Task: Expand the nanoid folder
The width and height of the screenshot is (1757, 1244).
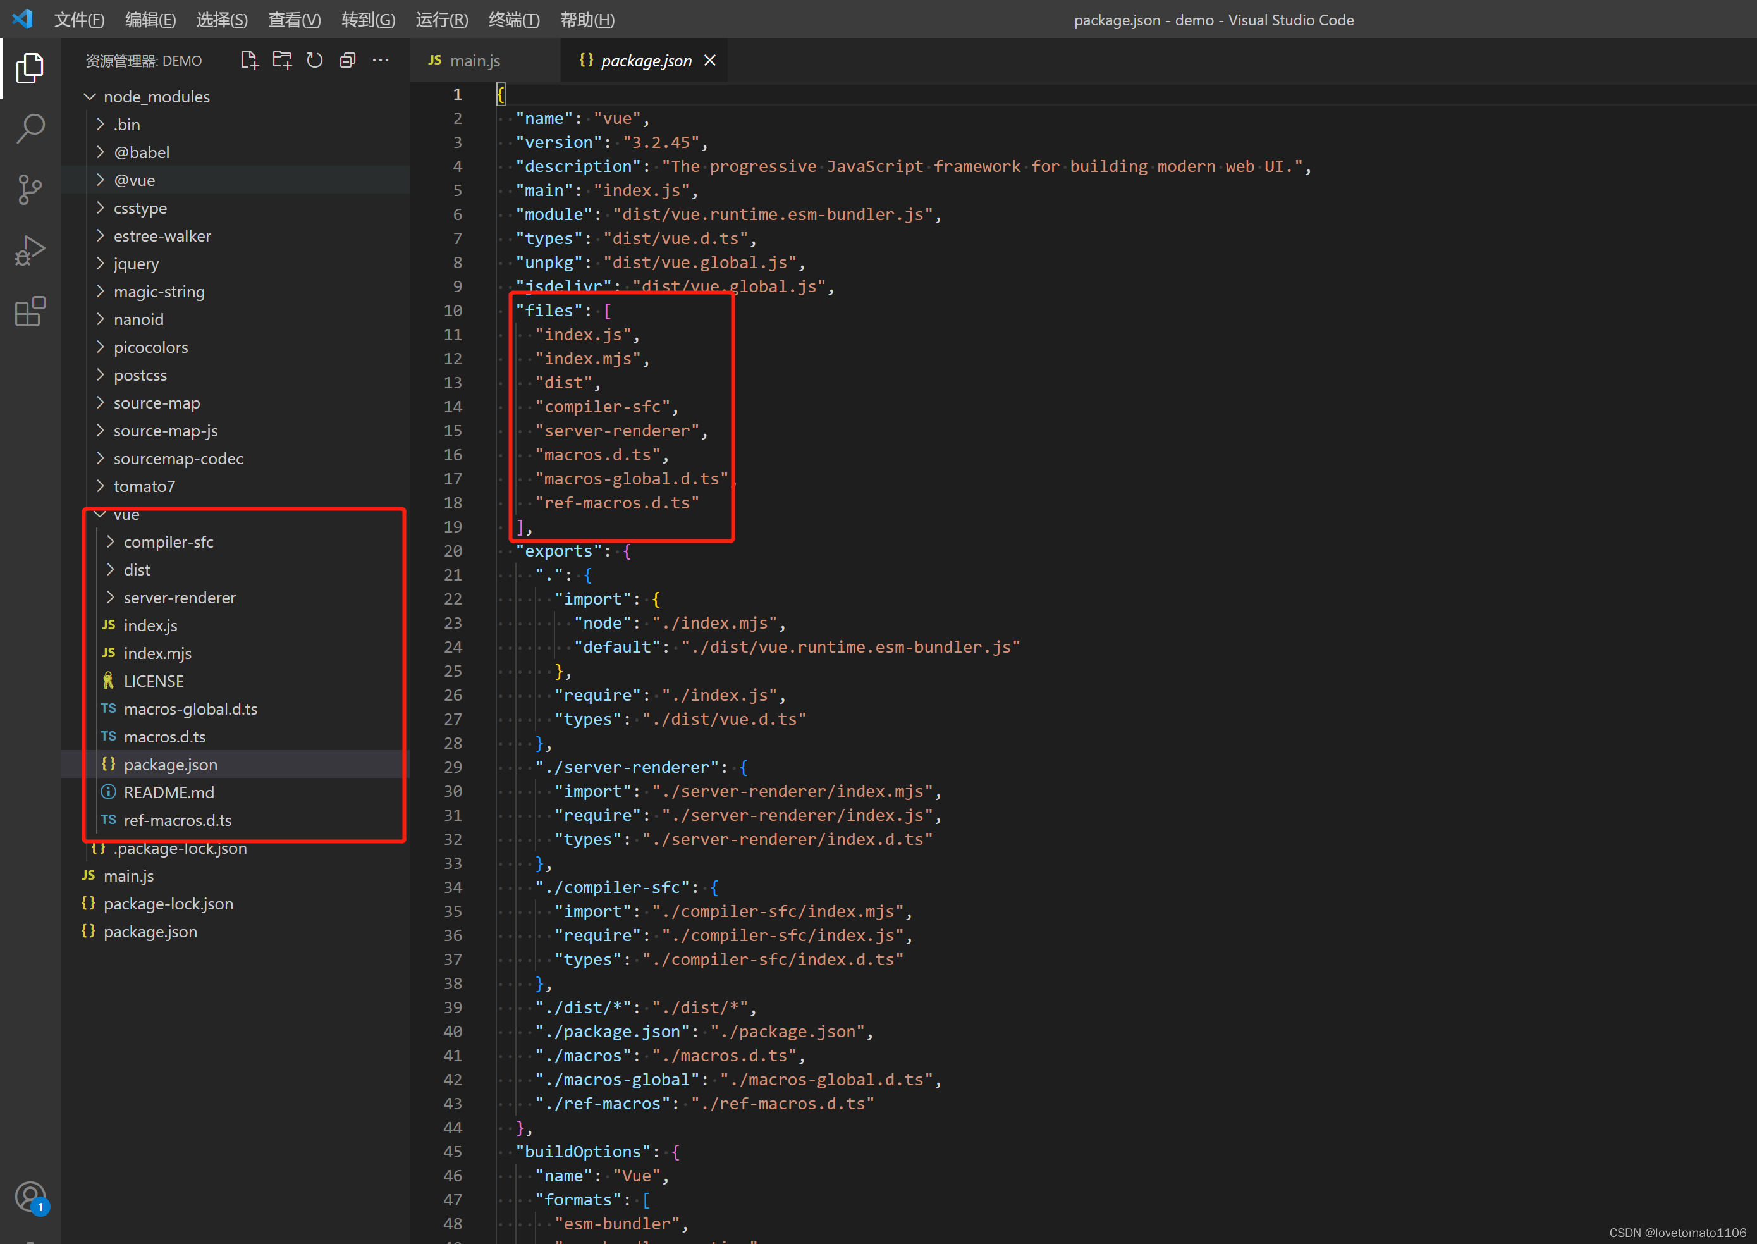Action: coord(235,319)
